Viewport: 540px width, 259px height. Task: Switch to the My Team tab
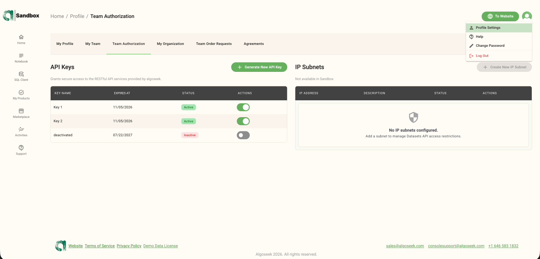tap(93, 44)
